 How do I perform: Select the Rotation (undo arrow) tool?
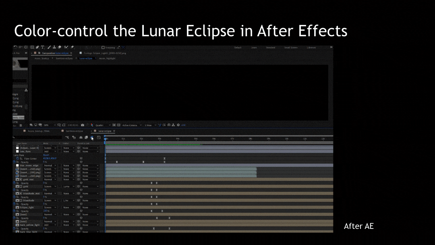[16, 48]
